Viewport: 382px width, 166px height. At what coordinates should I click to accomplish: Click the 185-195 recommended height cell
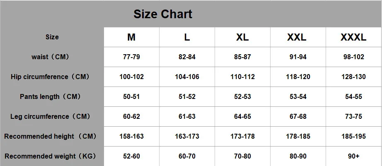pos(353,136)
